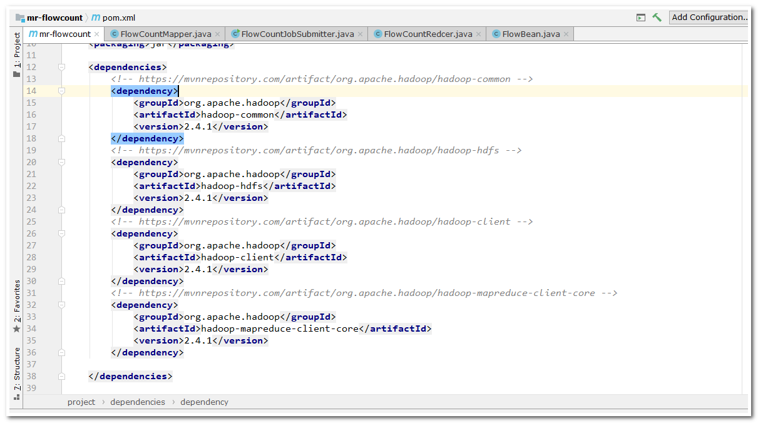Click artifactId text hadoop-common on line 16
The height and width of the screenshot is (423, 758).
point(237,115)
